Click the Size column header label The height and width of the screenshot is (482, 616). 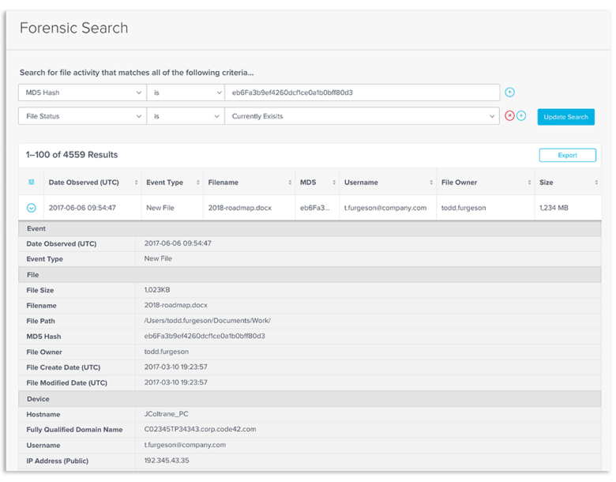546,183
